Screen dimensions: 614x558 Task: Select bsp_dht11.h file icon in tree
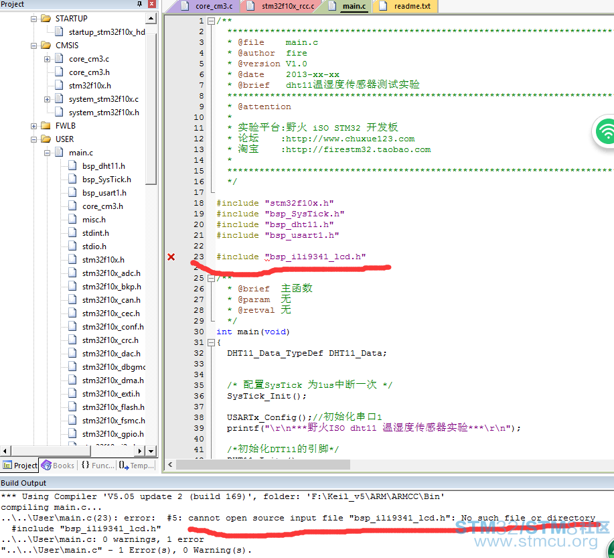pyautogui.click(x=72, y=166)
